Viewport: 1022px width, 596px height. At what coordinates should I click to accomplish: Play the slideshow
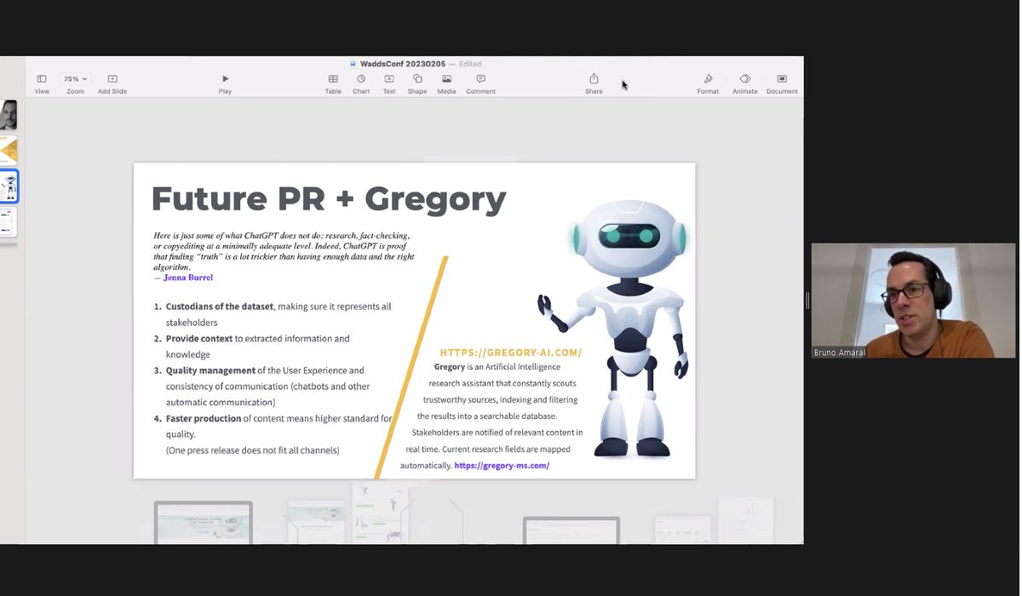pos(225,83)
